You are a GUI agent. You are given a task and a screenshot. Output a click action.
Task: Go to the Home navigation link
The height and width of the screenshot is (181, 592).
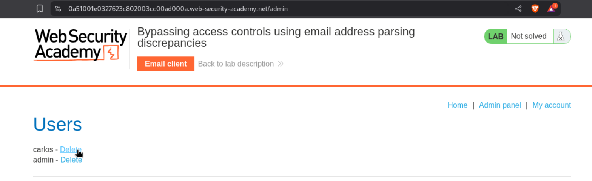pos(457,105)
